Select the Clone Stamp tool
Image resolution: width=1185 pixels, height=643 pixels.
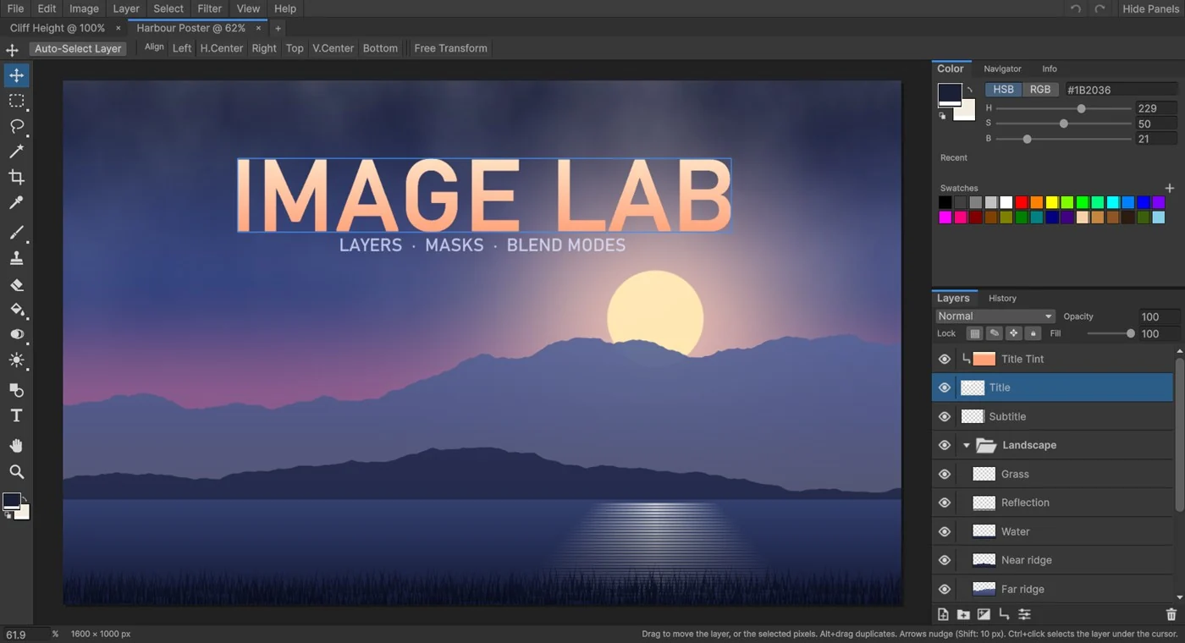point(16,258)
